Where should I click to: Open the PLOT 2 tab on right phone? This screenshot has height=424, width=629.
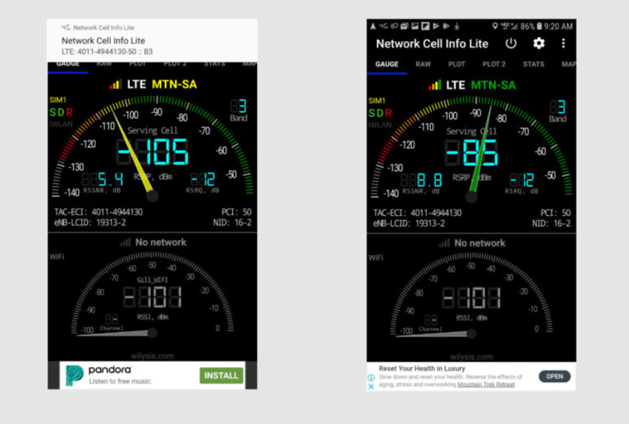(494, 64)
